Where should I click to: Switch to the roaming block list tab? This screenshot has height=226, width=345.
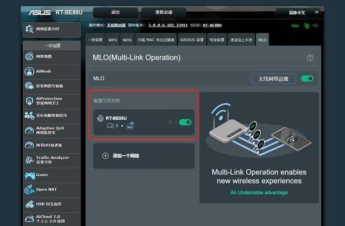(x=241, y=40)
